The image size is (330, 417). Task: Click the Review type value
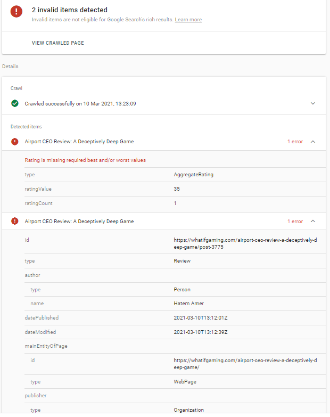click(182, 261)
